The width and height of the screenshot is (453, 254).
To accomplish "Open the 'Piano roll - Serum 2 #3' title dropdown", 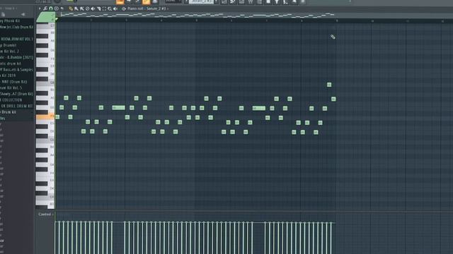I will click(x=148, y=8).
